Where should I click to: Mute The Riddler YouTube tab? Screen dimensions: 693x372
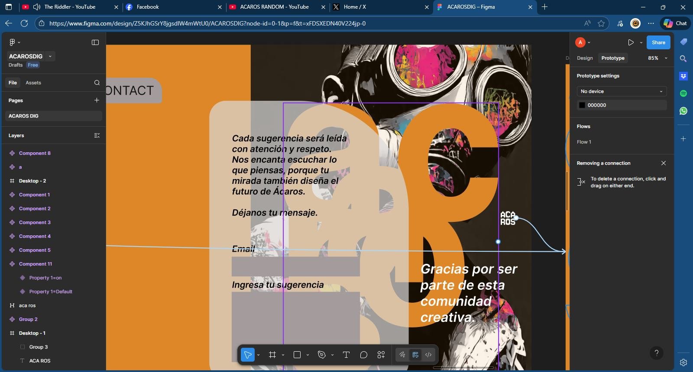[37, 7]
